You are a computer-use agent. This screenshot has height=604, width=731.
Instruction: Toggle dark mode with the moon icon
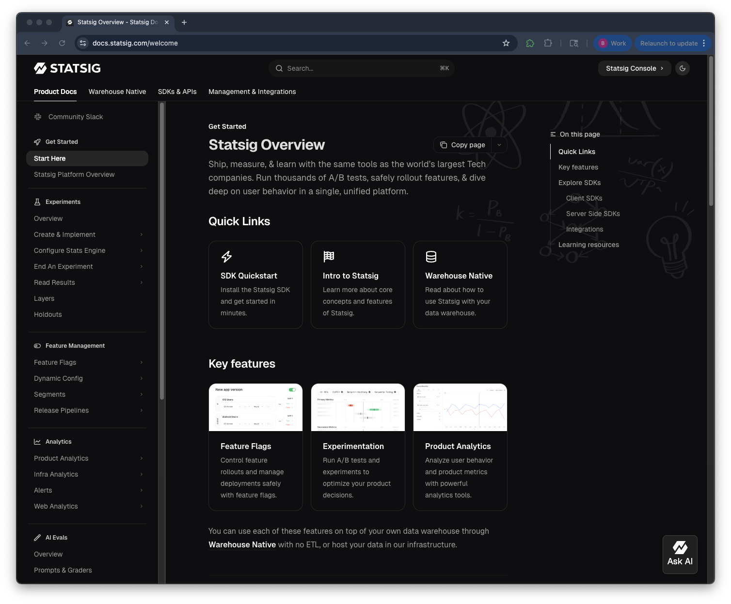pyautogui.click(x=683, y=68)
